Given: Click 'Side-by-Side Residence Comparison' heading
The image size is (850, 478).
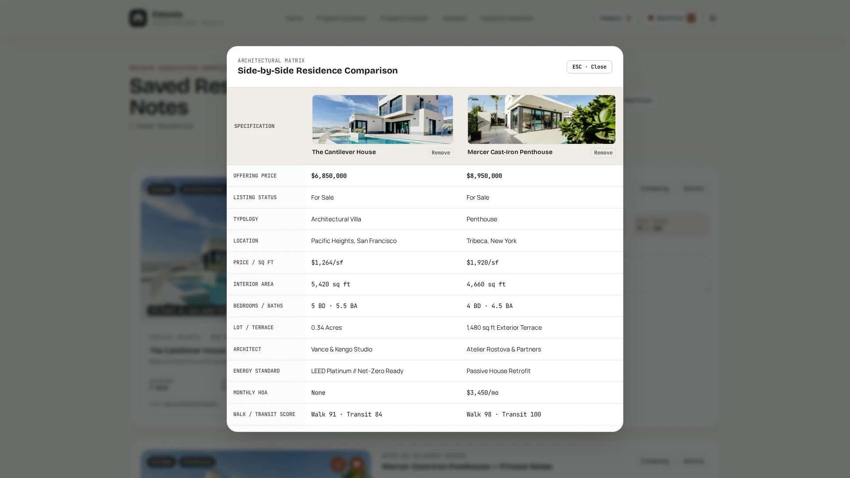Looking at the screenshot, I should [x=317, y=70].
